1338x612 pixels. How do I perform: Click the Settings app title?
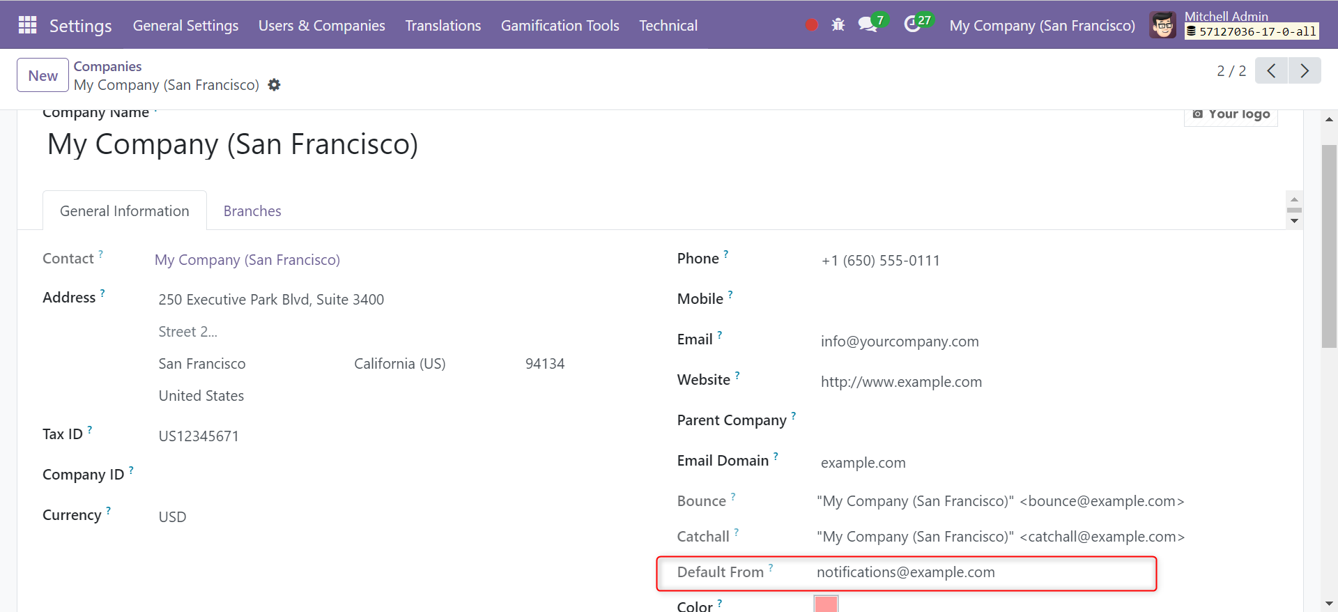click(81, 26)
